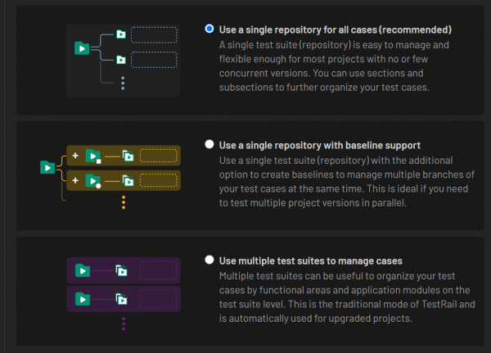Enable the multiple test suites radio button

tap(209, 260)
